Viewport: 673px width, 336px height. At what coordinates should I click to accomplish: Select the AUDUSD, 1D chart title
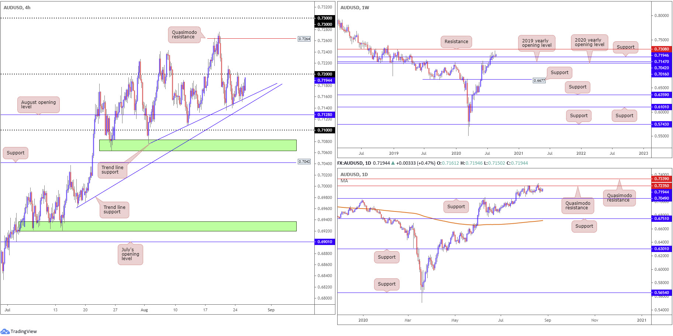354,174
